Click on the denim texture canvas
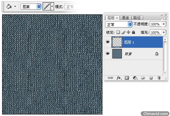 pyautogui.click(x=52, y=64)
